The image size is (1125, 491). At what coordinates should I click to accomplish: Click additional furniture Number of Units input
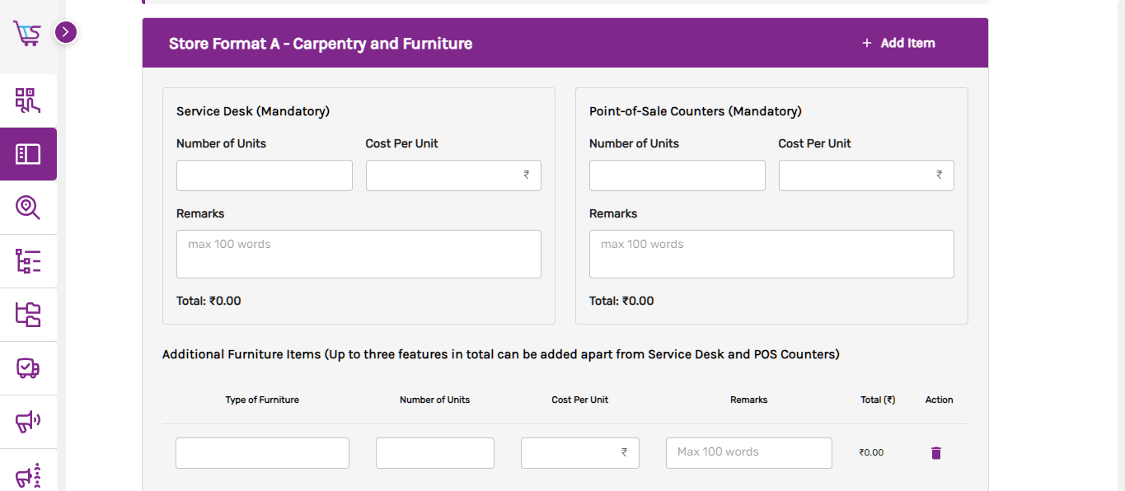434,453
